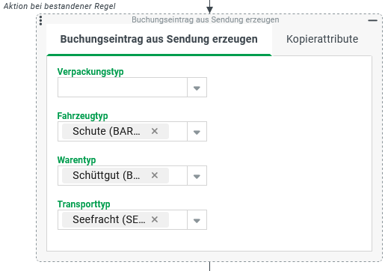Expand the Fahrzeugtyp dropdown arrow
The height and width of the screenshot is (271, 388).
[x=197, y=132]
